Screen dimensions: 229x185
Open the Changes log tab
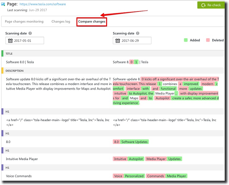tap(61, 21)
